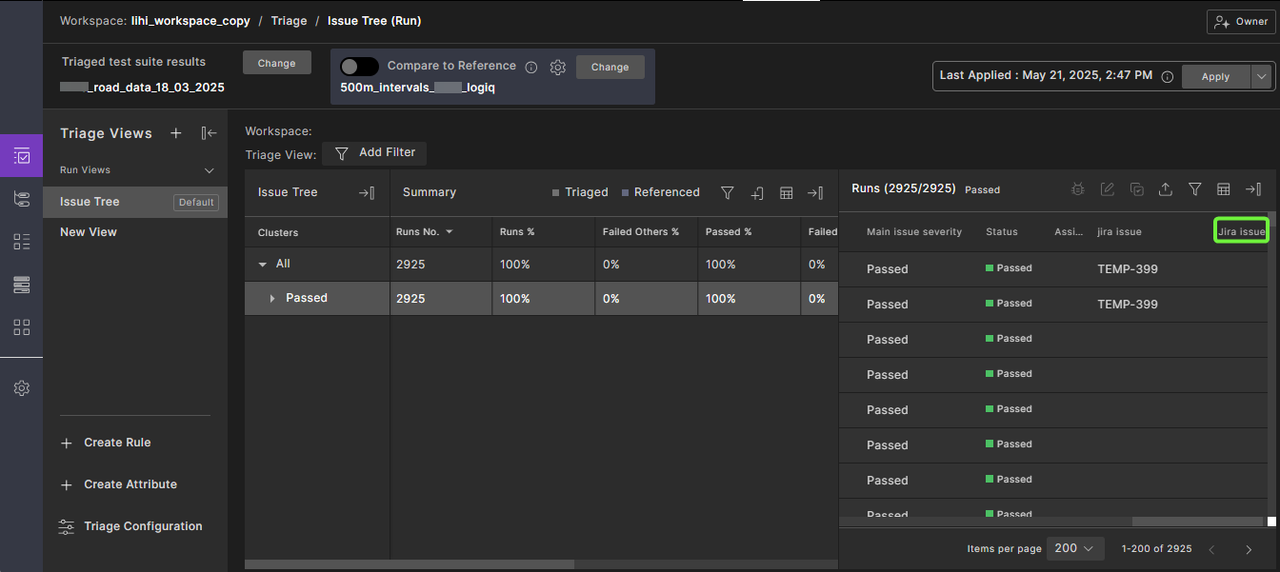
Task: Open Compare to Reference settings gear
Action: coord(558,68)
